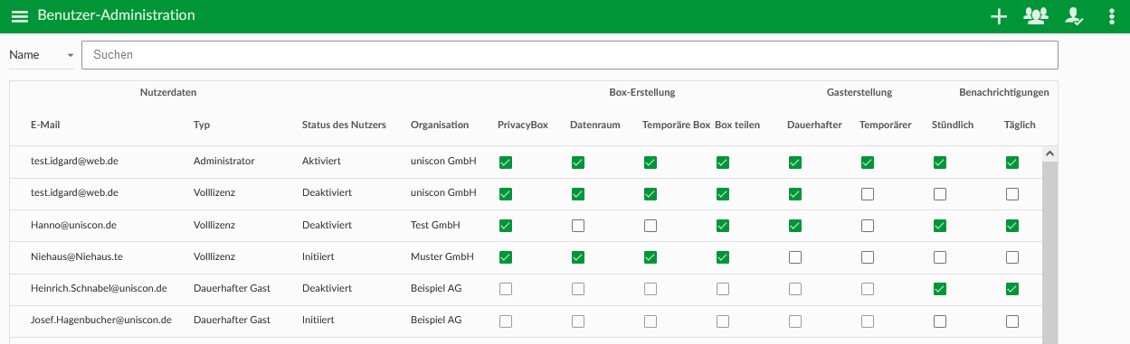Enable Dauerhafter for Niehaus@Niehaus.te
Screen dimensions: 1130x344
coord(794,257)
